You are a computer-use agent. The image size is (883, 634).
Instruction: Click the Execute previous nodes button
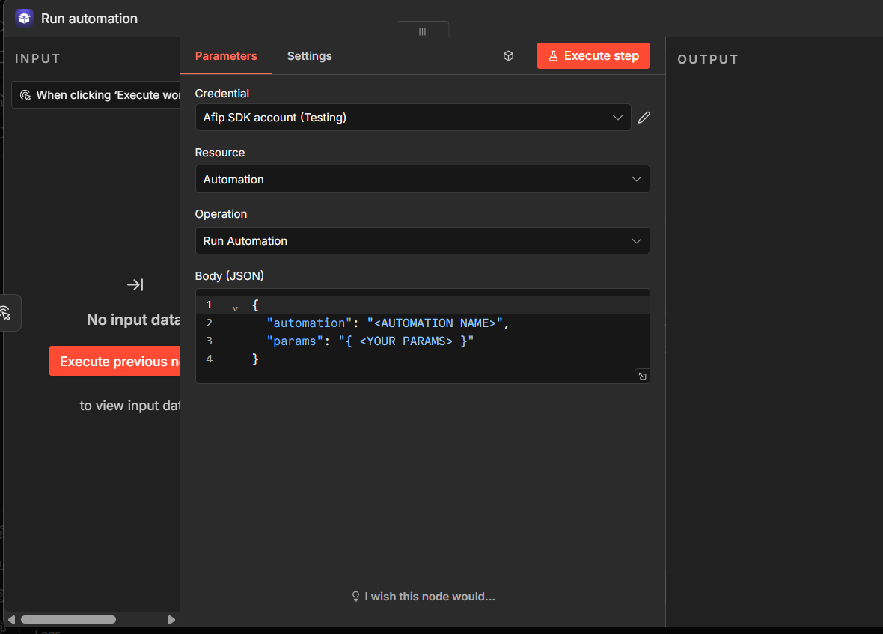click(114, 361)
